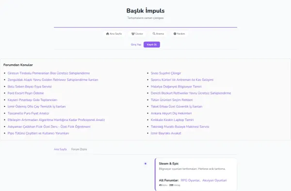The width and height of the screenshot is (291, 191).
Task: Open Adıyaman Çelikhan Fizik Özel Ders topic
Action: click(49, 127)
